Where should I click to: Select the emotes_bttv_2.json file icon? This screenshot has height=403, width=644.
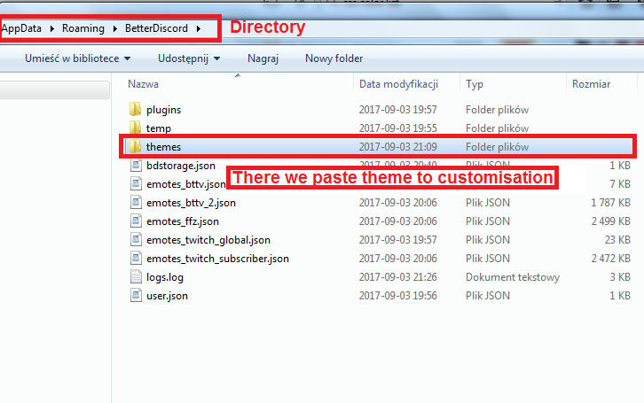coord(136,203)
